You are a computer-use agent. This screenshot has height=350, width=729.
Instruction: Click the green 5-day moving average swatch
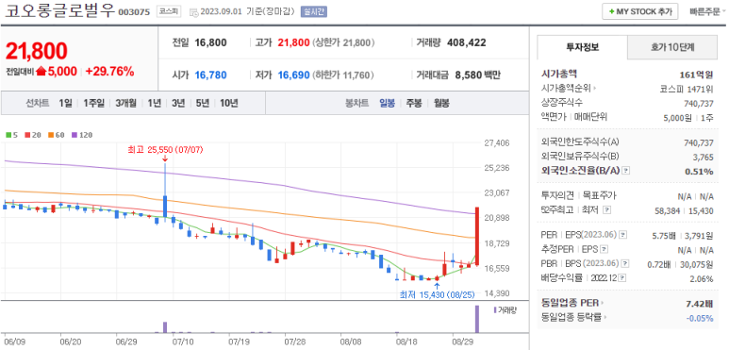coord(8,135)
